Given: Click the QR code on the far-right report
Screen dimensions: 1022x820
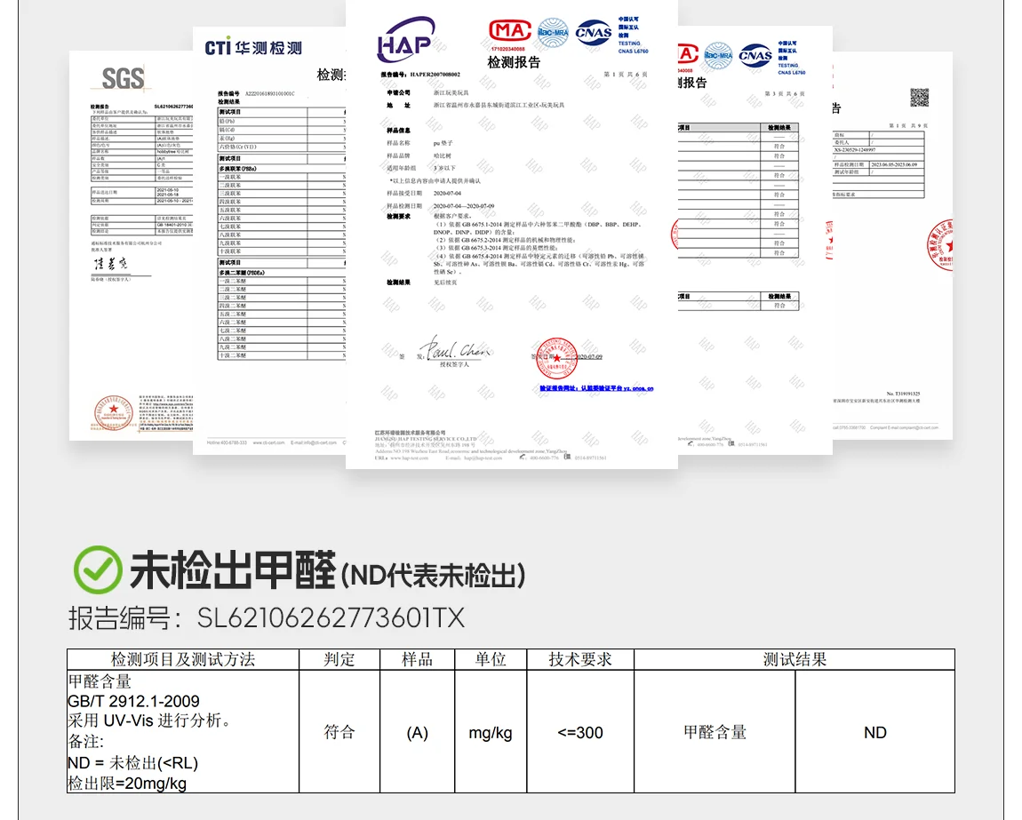Looking at the screenshot, I should click(919, 98).
